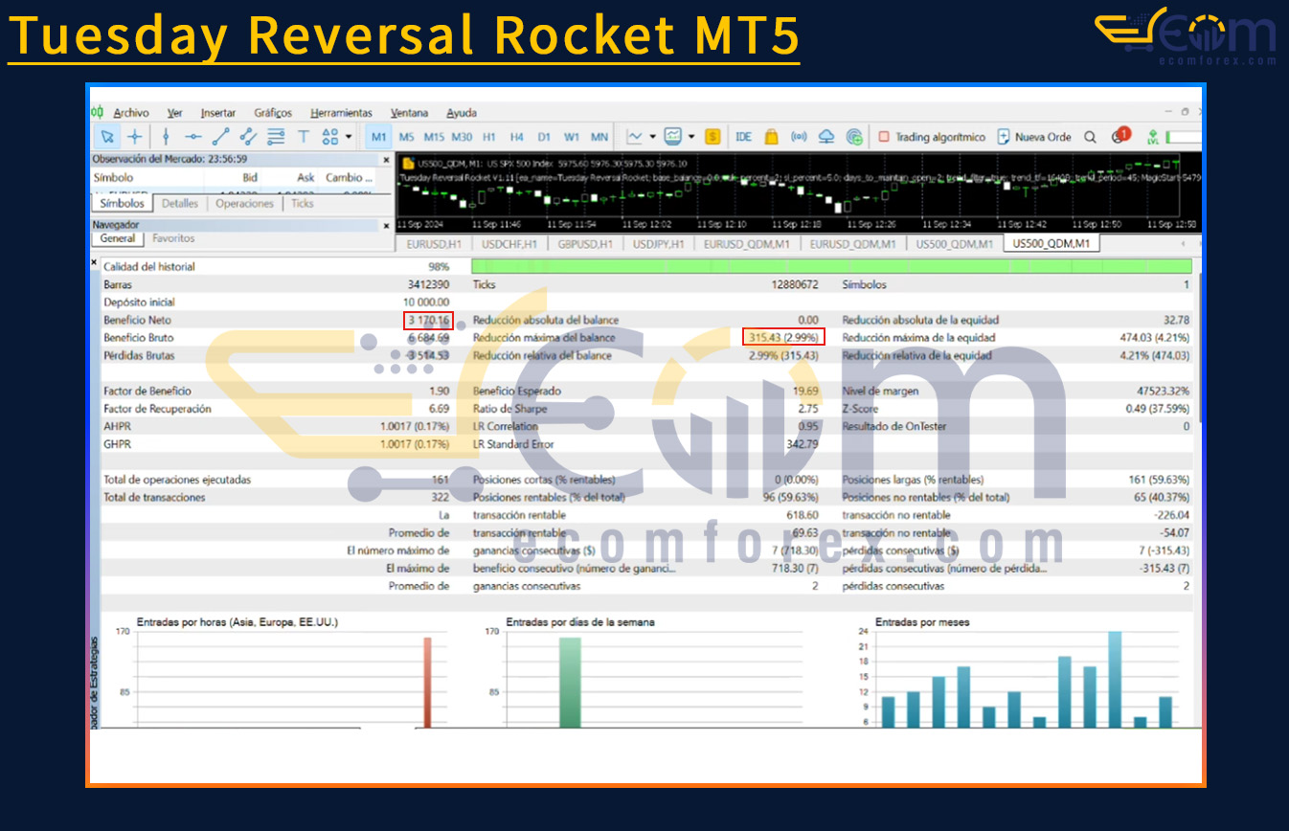Switch to the Operaciones tab
The width and height of the screenshot is (1289, 831).
tap(244, 204)
